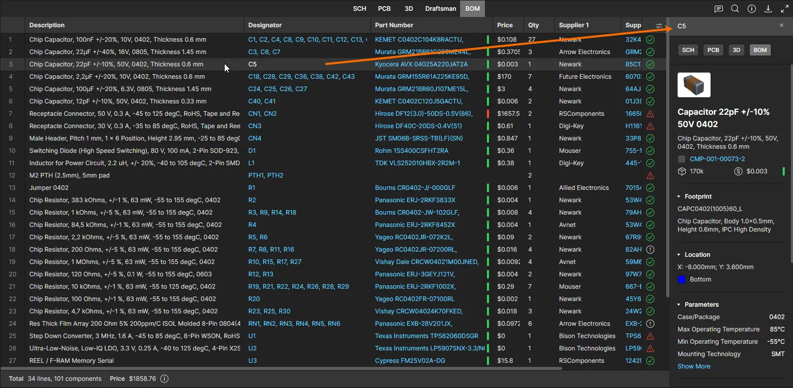
Task: Switch to the Draftsman tab
Action: tap(441, 9)
